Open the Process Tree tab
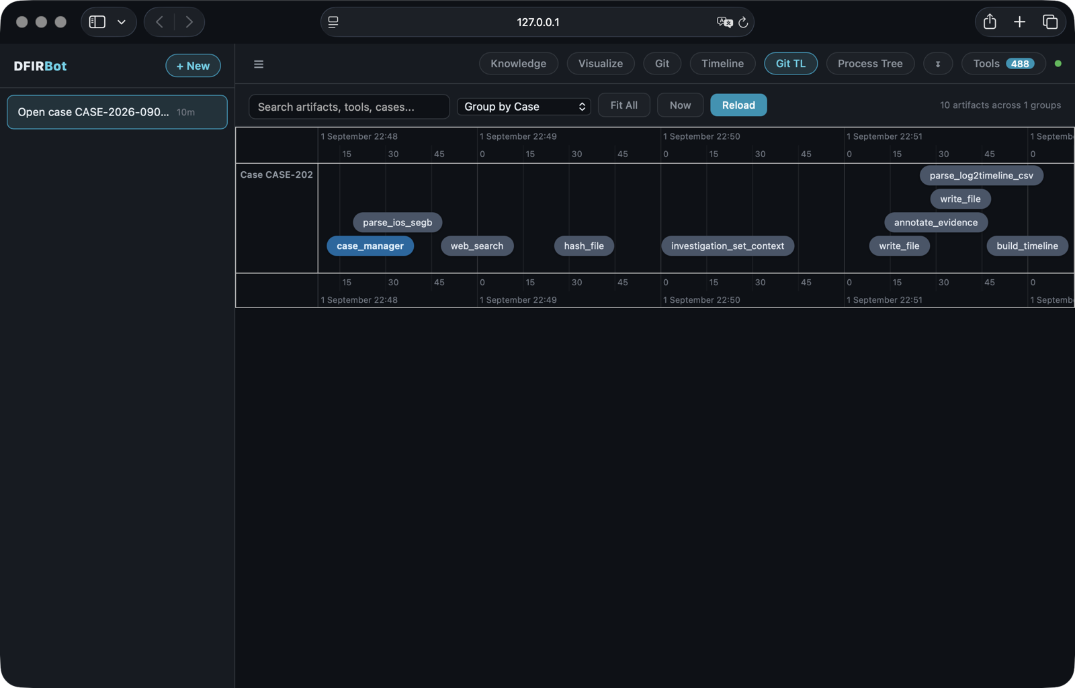Image resolution: width=1075 pixels, height=688 pixels. tap(870, 64)
